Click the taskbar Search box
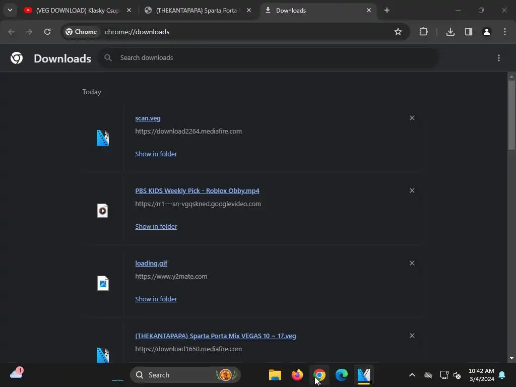This screenshot has height=387, width=516. click(x=185, y=375)
